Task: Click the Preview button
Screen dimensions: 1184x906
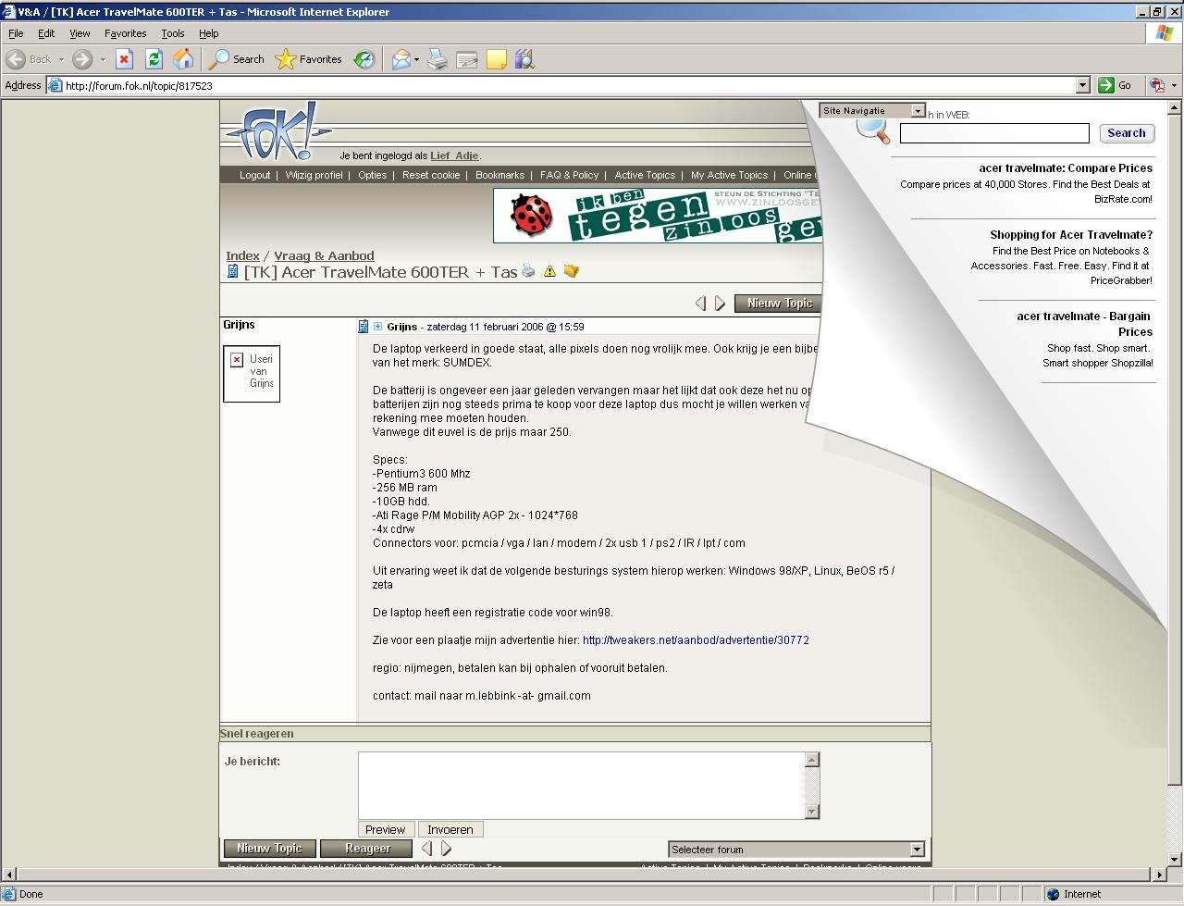Action: click(386, 829)
